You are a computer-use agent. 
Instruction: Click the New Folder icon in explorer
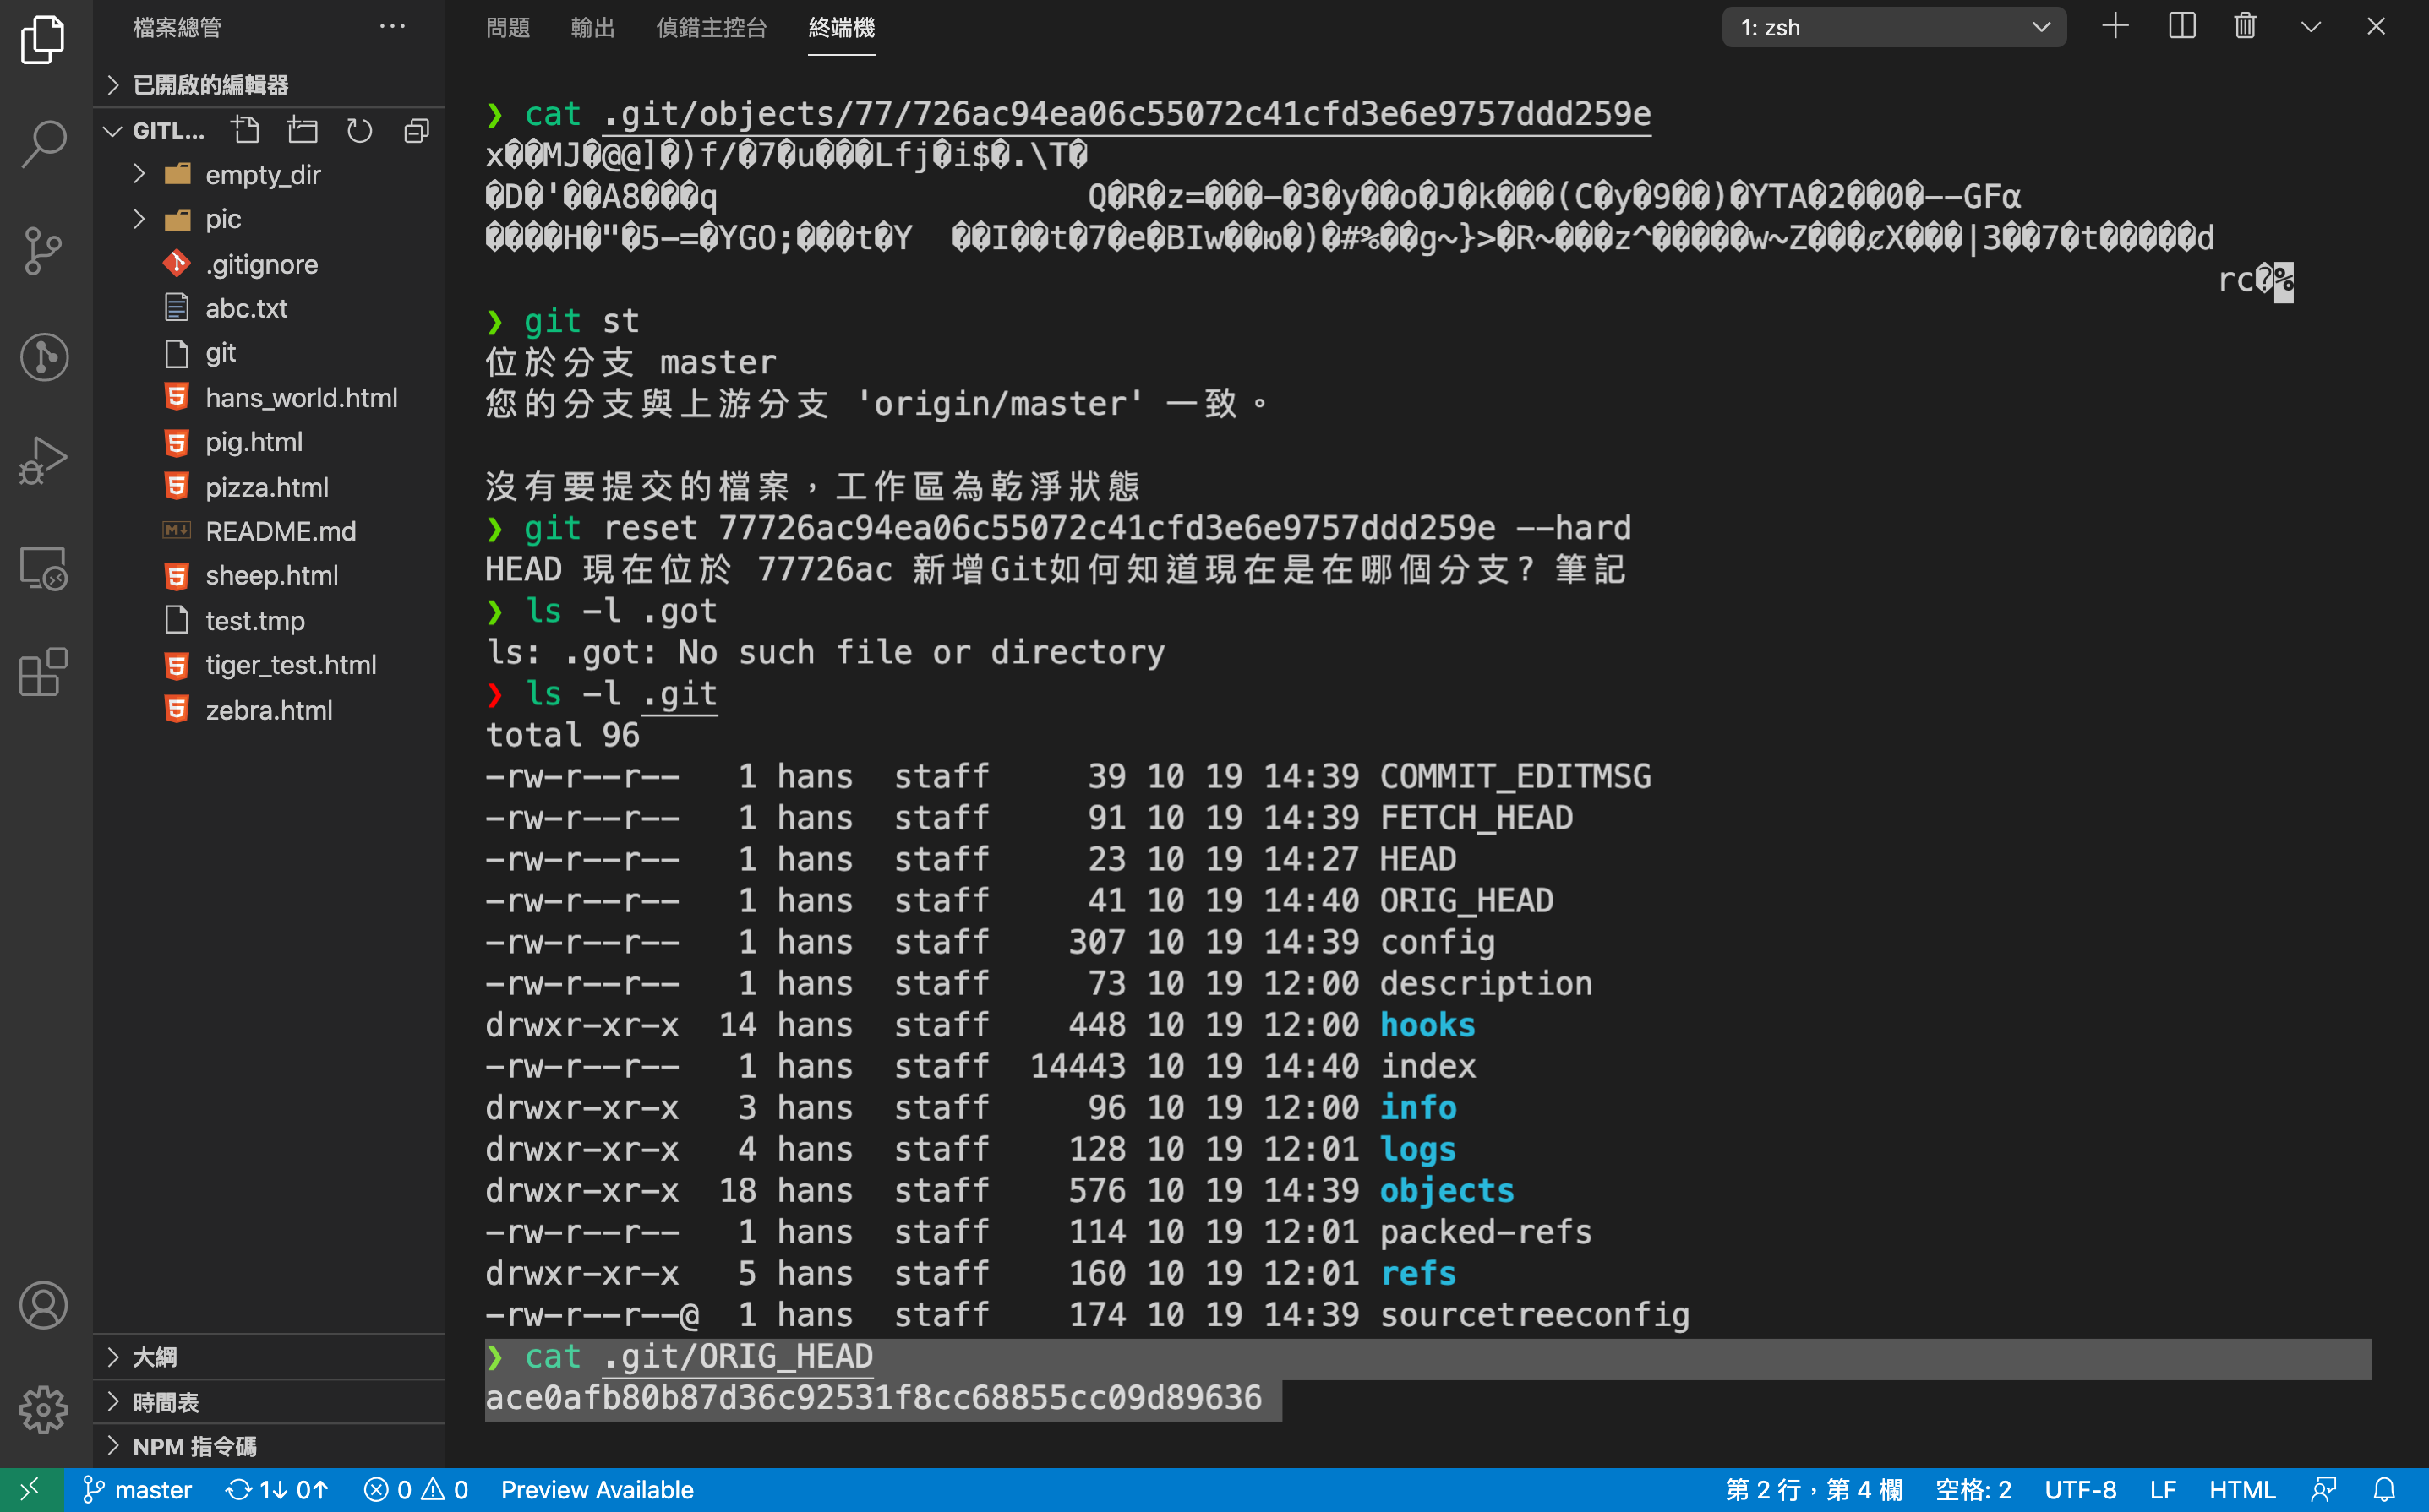click(x=302, y=130)
